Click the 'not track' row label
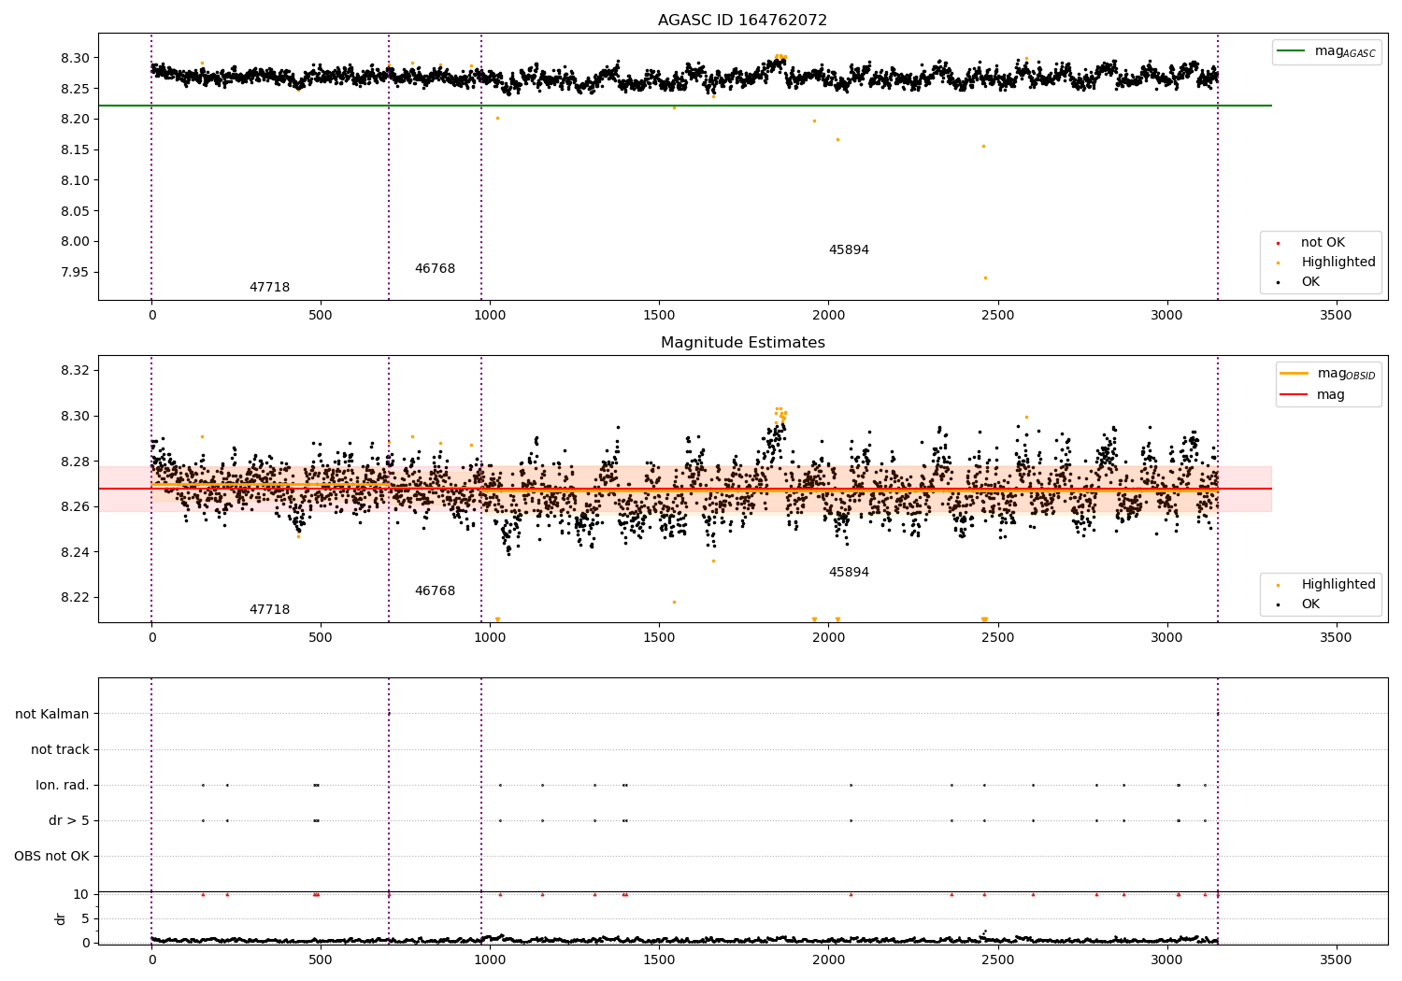The image size is (1402, 981). click(60, 749)
